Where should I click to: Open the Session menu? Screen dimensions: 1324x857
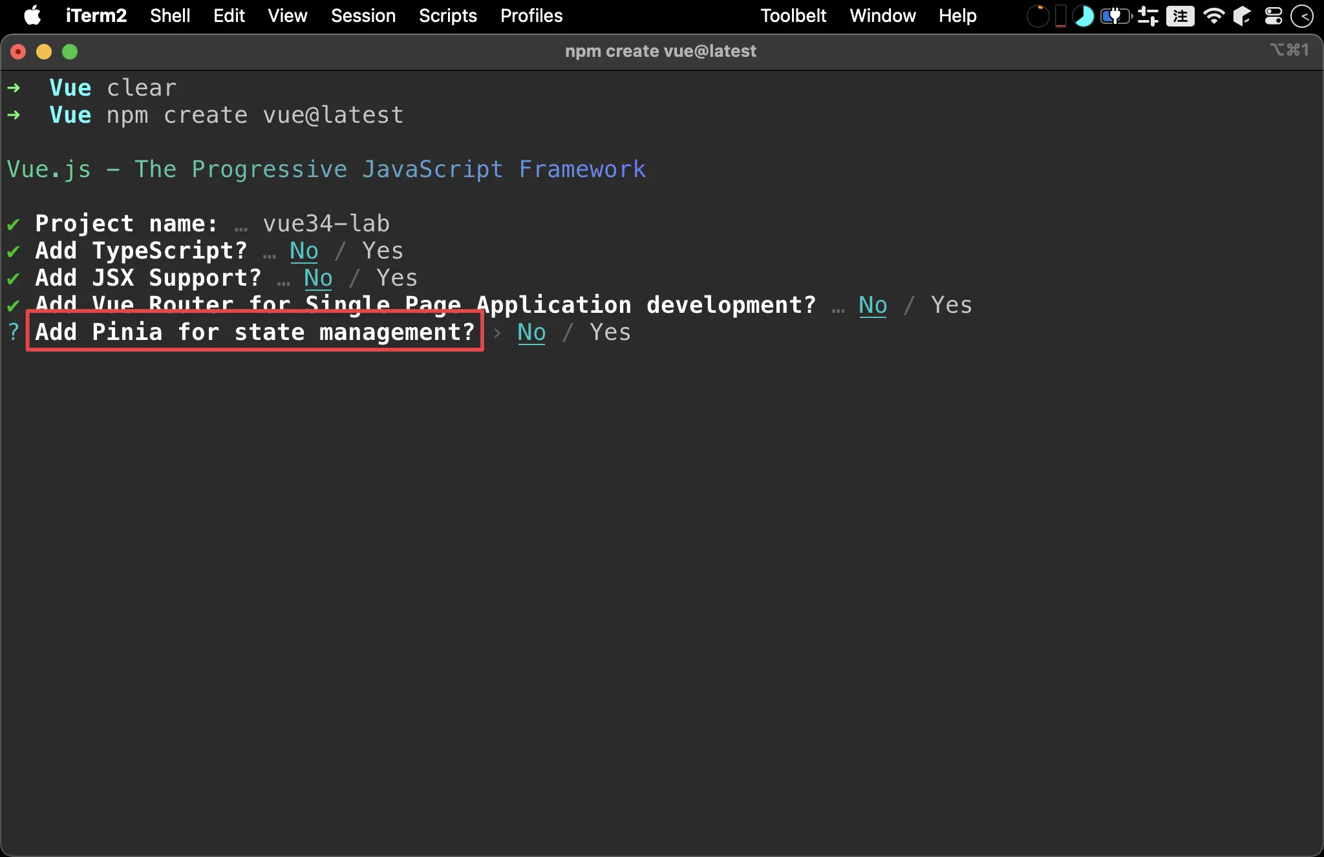click(x=363, y=16)
